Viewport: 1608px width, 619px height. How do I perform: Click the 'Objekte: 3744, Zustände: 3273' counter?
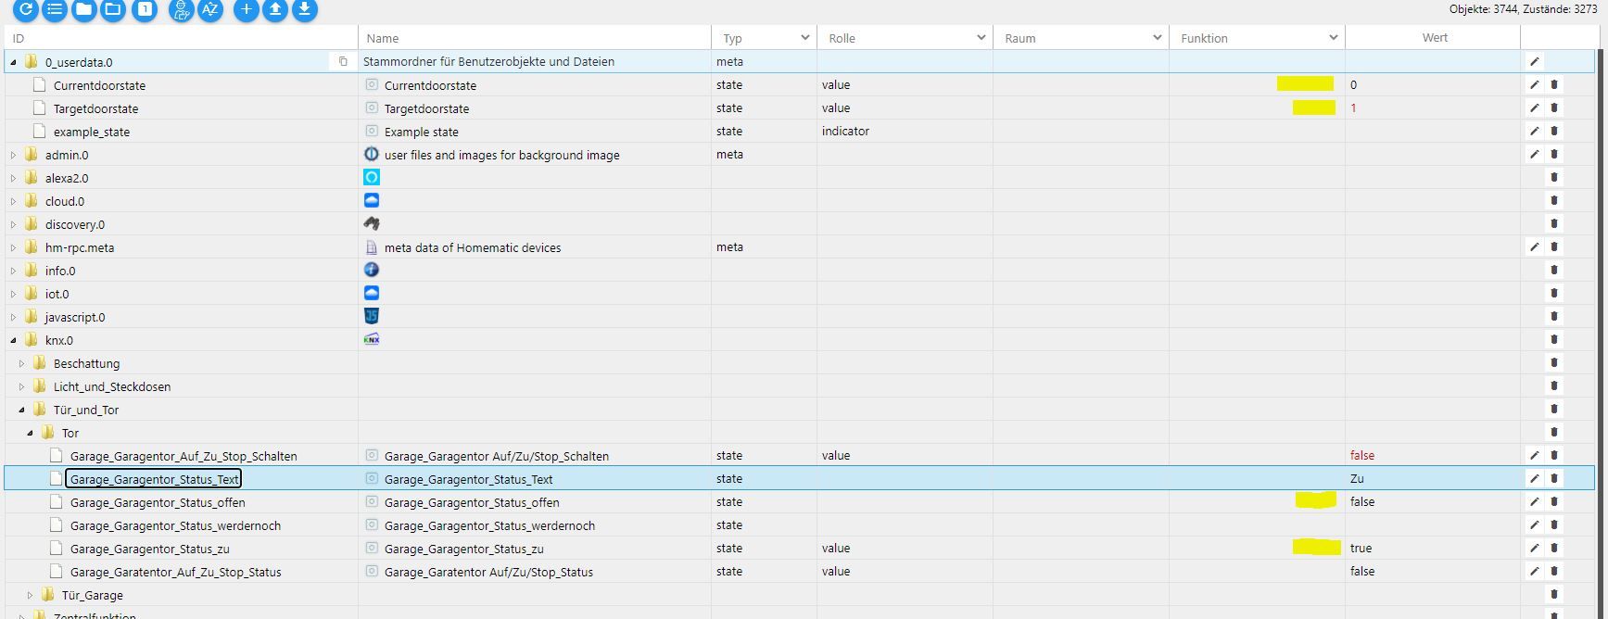[x=1523, y=9]
